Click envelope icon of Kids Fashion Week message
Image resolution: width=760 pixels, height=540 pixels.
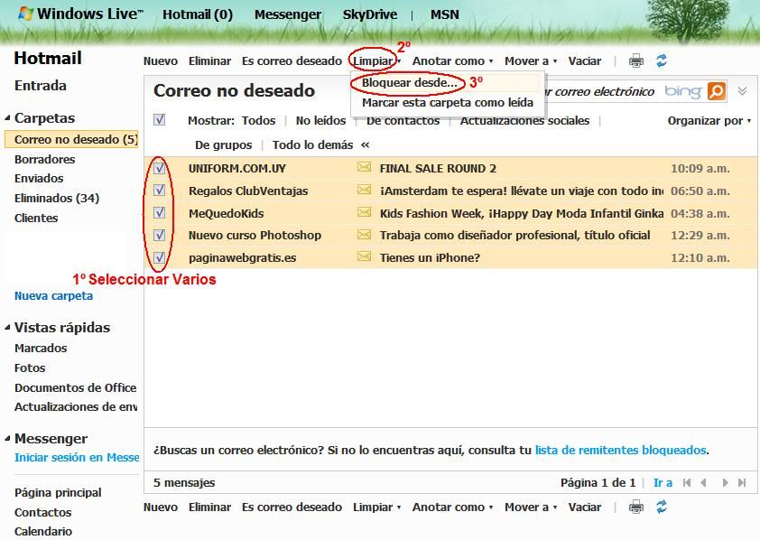point(364,212)
